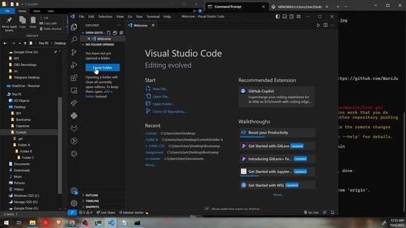Click the Save All icon in Open Editors
This screenshot has height=228, width=406.
[x=115, y=32]
